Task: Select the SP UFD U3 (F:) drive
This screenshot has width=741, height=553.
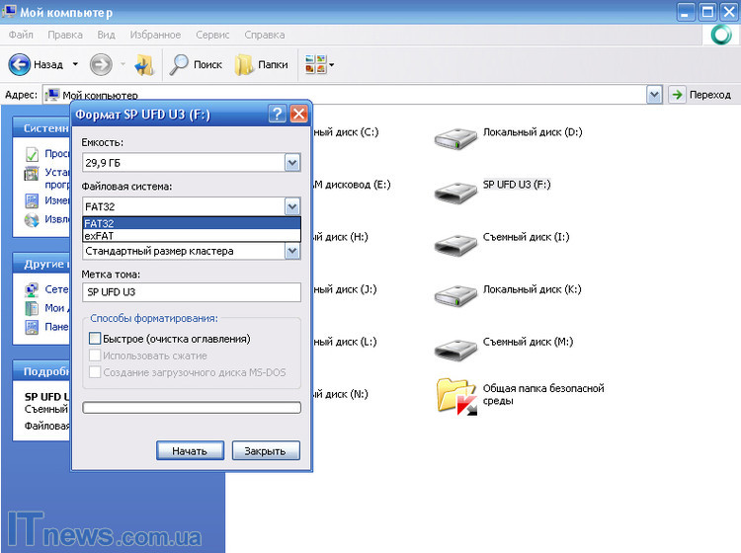Action: tap(455, 190)
